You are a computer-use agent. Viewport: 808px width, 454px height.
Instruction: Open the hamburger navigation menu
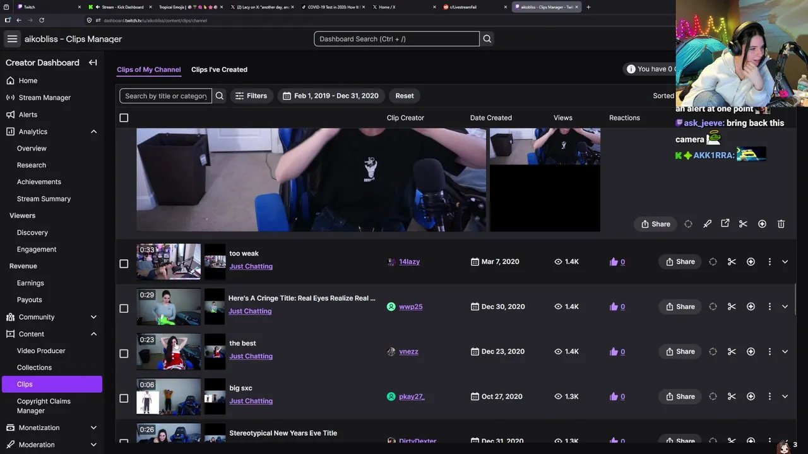(12, 39)
